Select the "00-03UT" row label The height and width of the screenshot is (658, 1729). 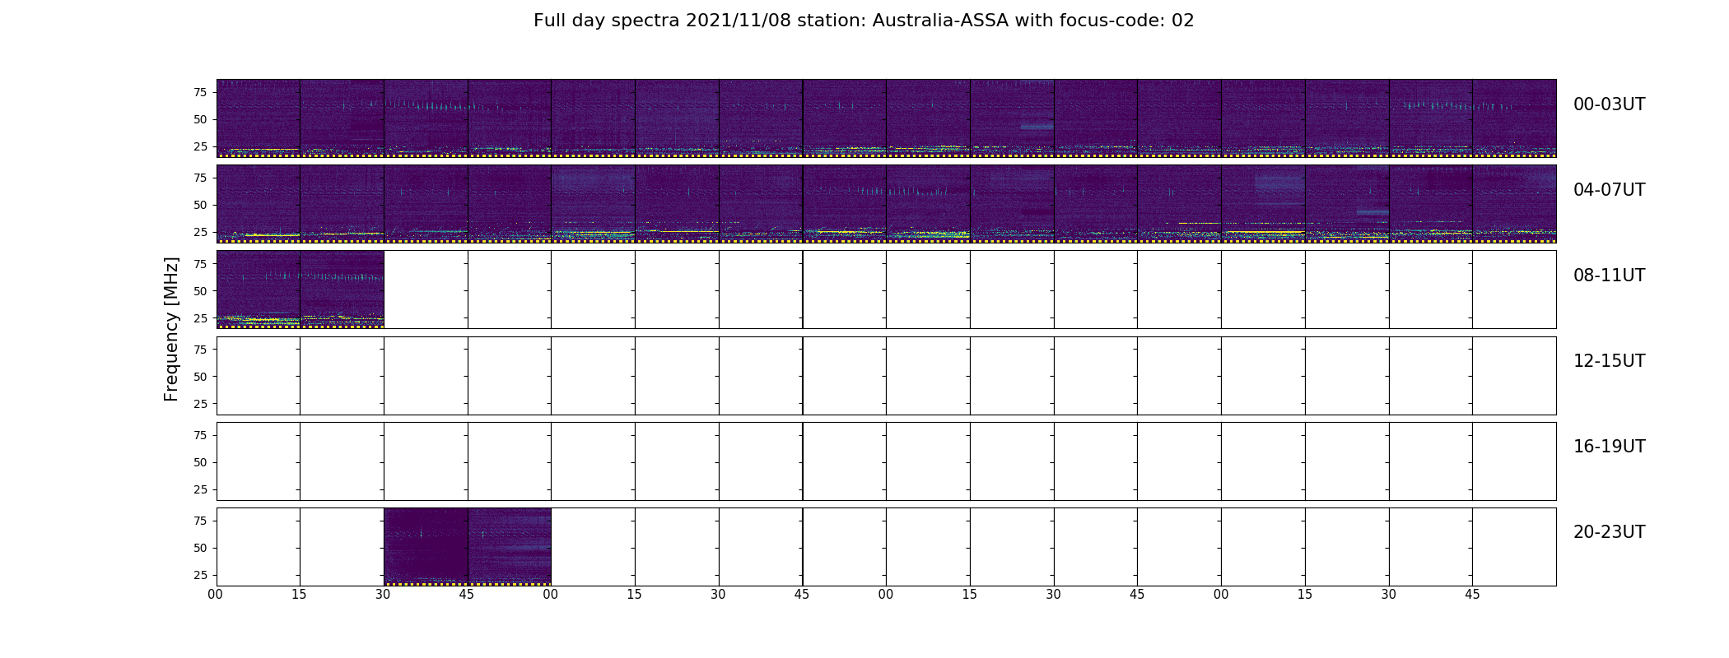coord(1609,104)
